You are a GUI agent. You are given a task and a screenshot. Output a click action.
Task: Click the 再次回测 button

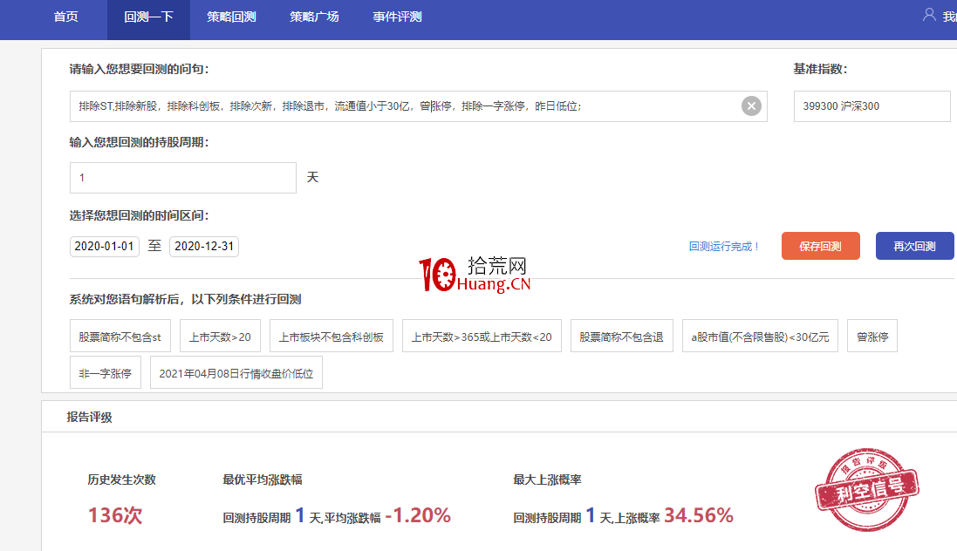[914, 246]
